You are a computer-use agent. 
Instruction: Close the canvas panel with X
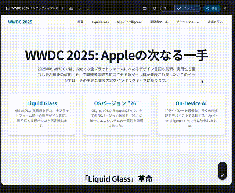(225, 8)
